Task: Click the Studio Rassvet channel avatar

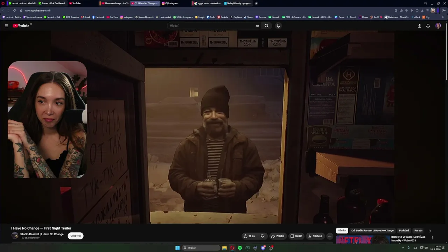Action: pos(15,236)
